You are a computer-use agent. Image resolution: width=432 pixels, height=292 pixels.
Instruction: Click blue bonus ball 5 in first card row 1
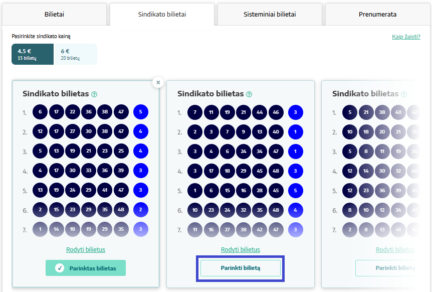pyautogui.click(x=141, y=112)
